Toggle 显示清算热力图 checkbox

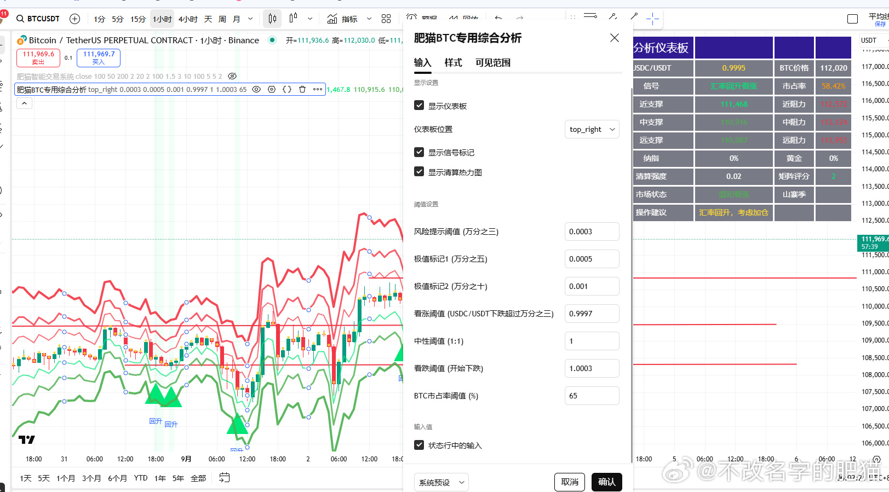pyautogui.click(x=419, y=171)
